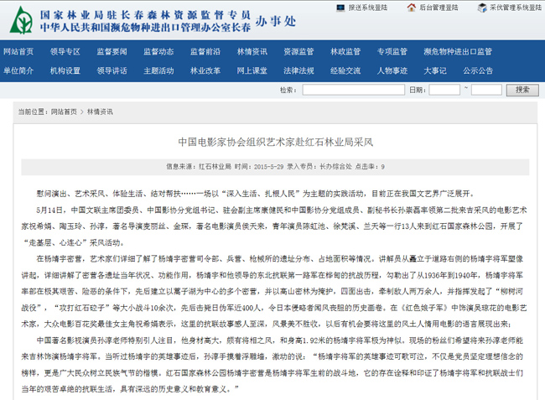Open the 经验交流 menu item
The image size is (545, 400).
coord(345,71)
